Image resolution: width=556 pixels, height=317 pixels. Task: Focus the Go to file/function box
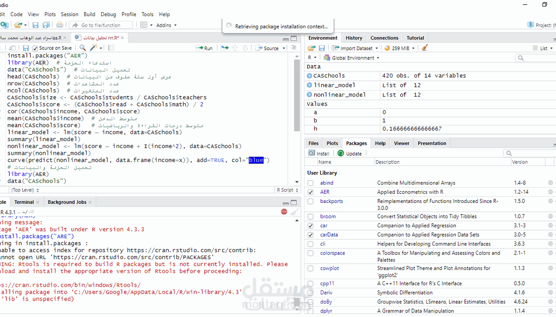tap(101, 25)
